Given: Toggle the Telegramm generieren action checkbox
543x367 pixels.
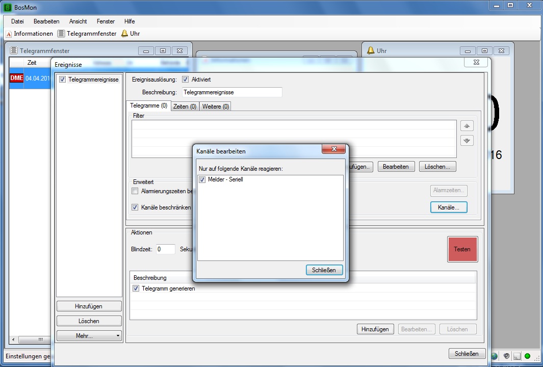Looking at the screenshot, I should (x=136, y=289).
